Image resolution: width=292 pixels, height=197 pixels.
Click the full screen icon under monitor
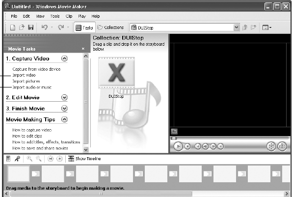[x=174, y=131]
